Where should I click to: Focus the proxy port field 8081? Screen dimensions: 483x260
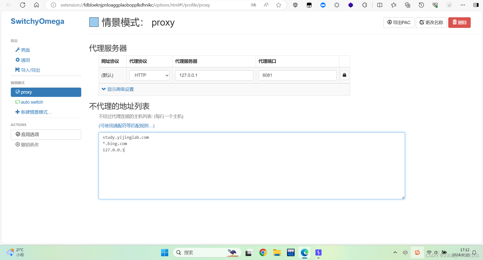point(297,75)
